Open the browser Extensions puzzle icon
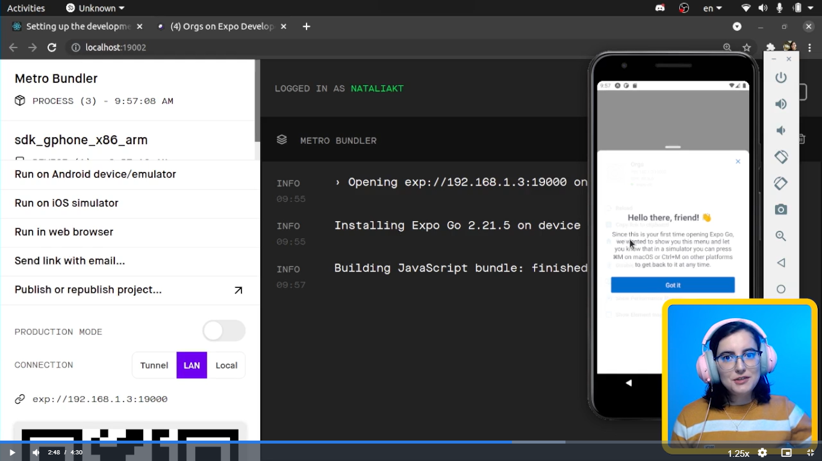Image resolution: width=822 pixels, height=461 pixels. click(x=770, y=47)
